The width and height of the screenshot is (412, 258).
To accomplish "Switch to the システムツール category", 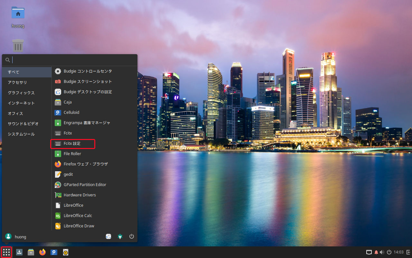I will pos(21,134).
